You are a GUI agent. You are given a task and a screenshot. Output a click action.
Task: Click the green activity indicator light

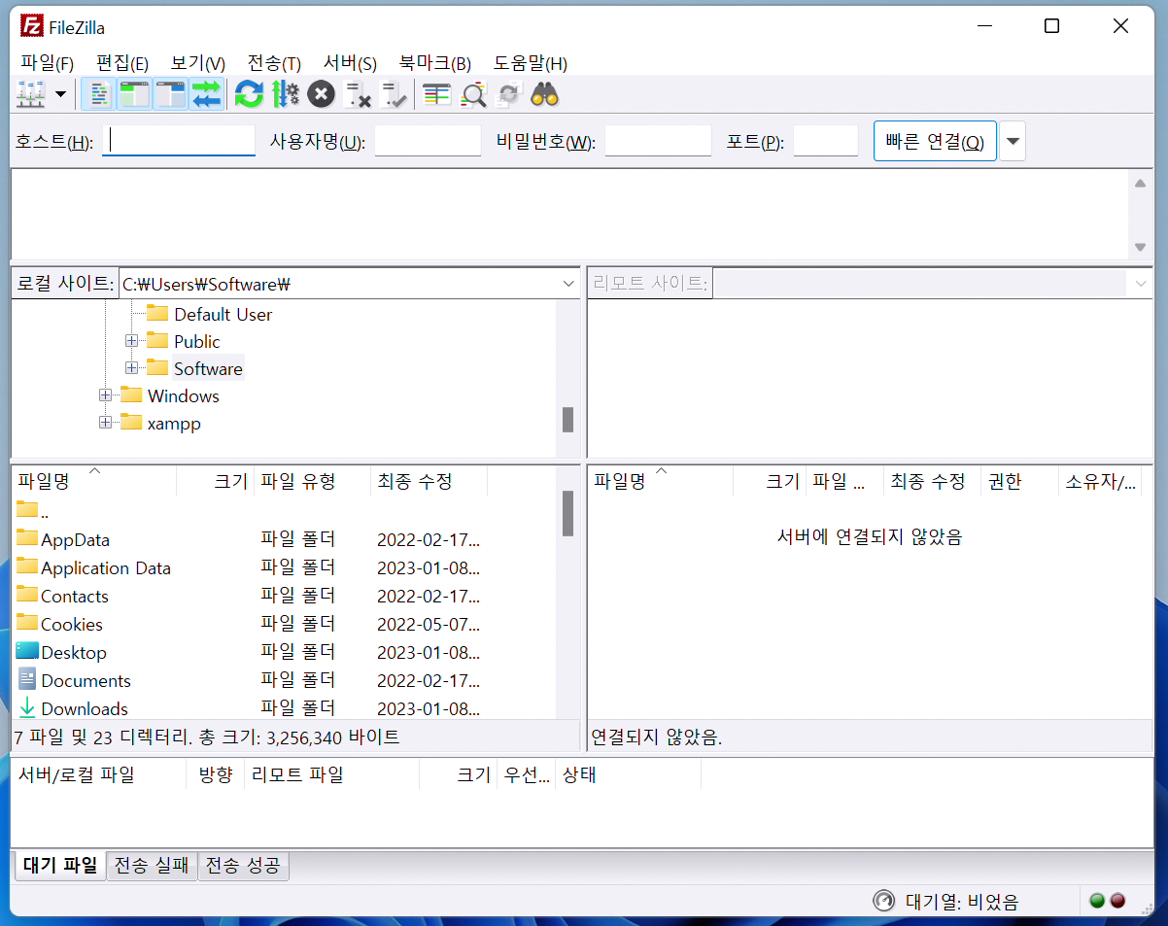(x=1097, y=901)
